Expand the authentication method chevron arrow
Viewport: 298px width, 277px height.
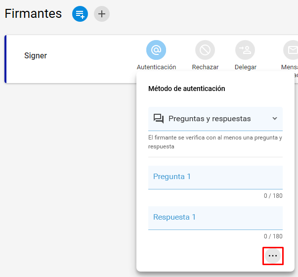pos(275,119)
